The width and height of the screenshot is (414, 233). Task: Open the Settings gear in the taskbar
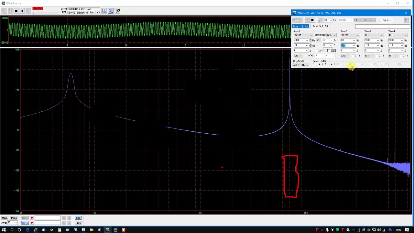pyautogui.click(x=52, y=230)
